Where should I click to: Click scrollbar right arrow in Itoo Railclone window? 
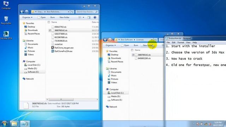click(97, 99)
